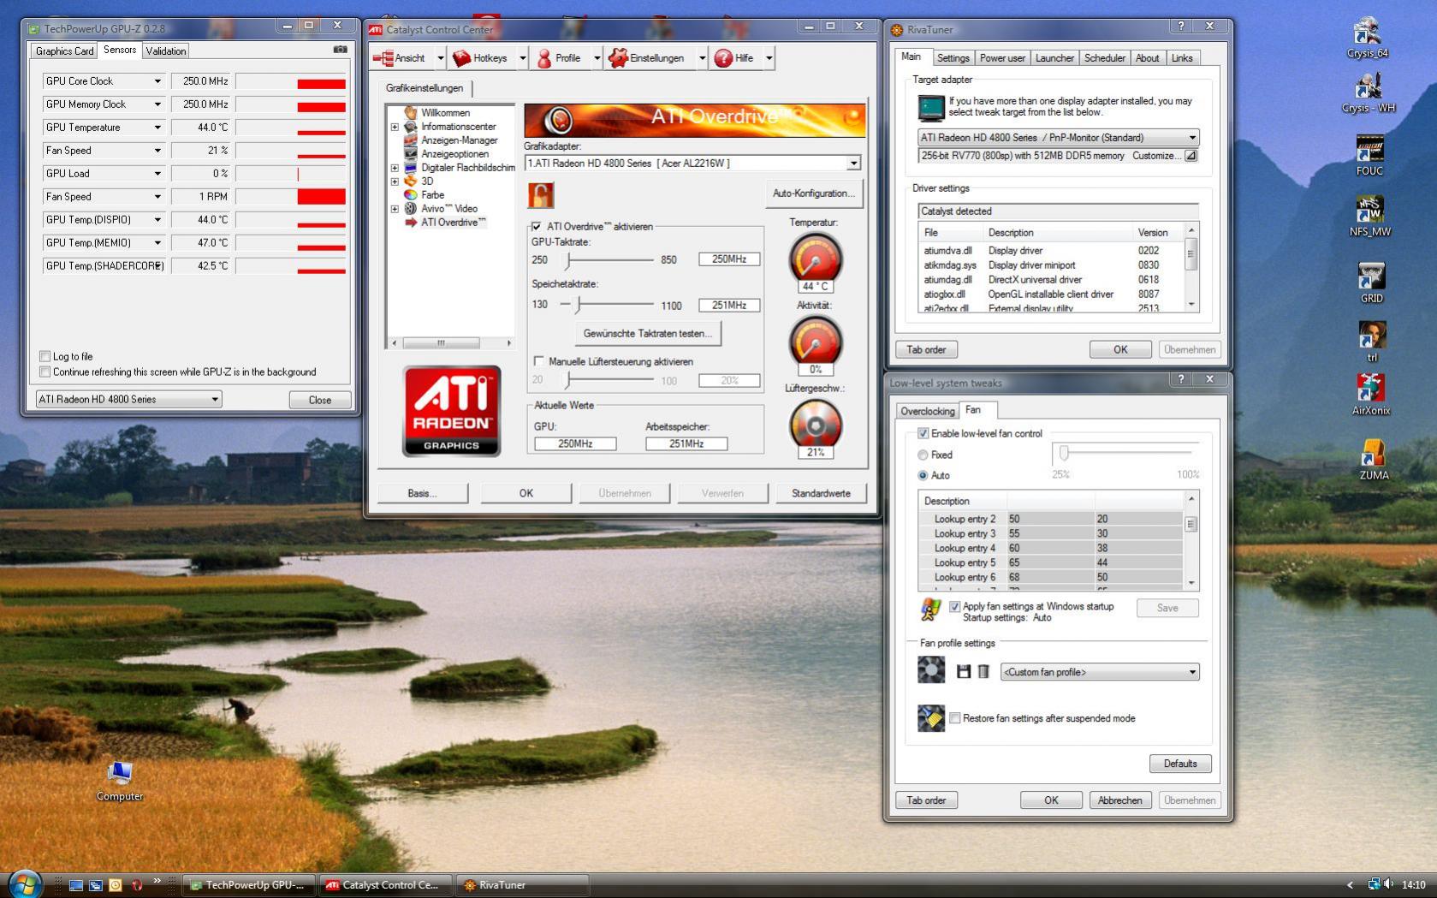Switch to the Overclocking tab
1437x898 pixels.
point(927,411)
